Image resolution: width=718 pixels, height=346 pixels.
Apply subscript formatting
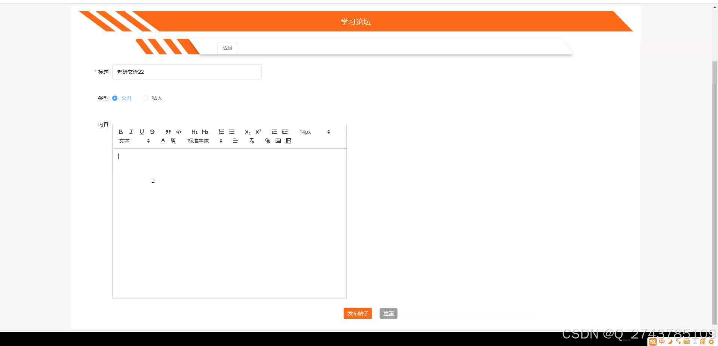(x=248, y=132)
